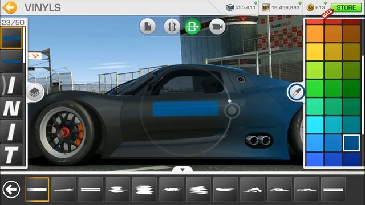Toggle the mirror vinyl icon

pyautogui.click(x=172, y=27)
